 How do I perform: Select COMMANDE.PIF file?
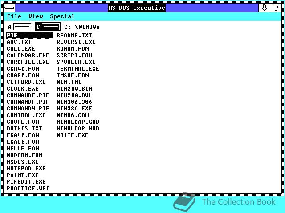(28, 95)
